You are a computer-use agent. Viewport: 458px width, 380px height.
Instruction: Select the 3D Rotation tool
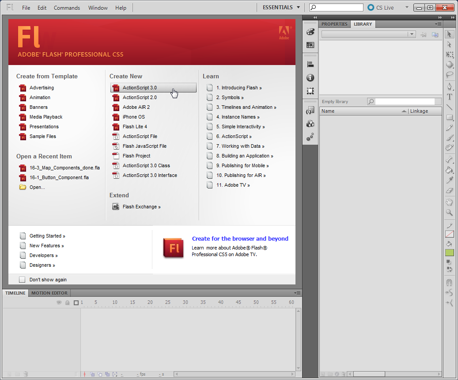click(449, 65)
